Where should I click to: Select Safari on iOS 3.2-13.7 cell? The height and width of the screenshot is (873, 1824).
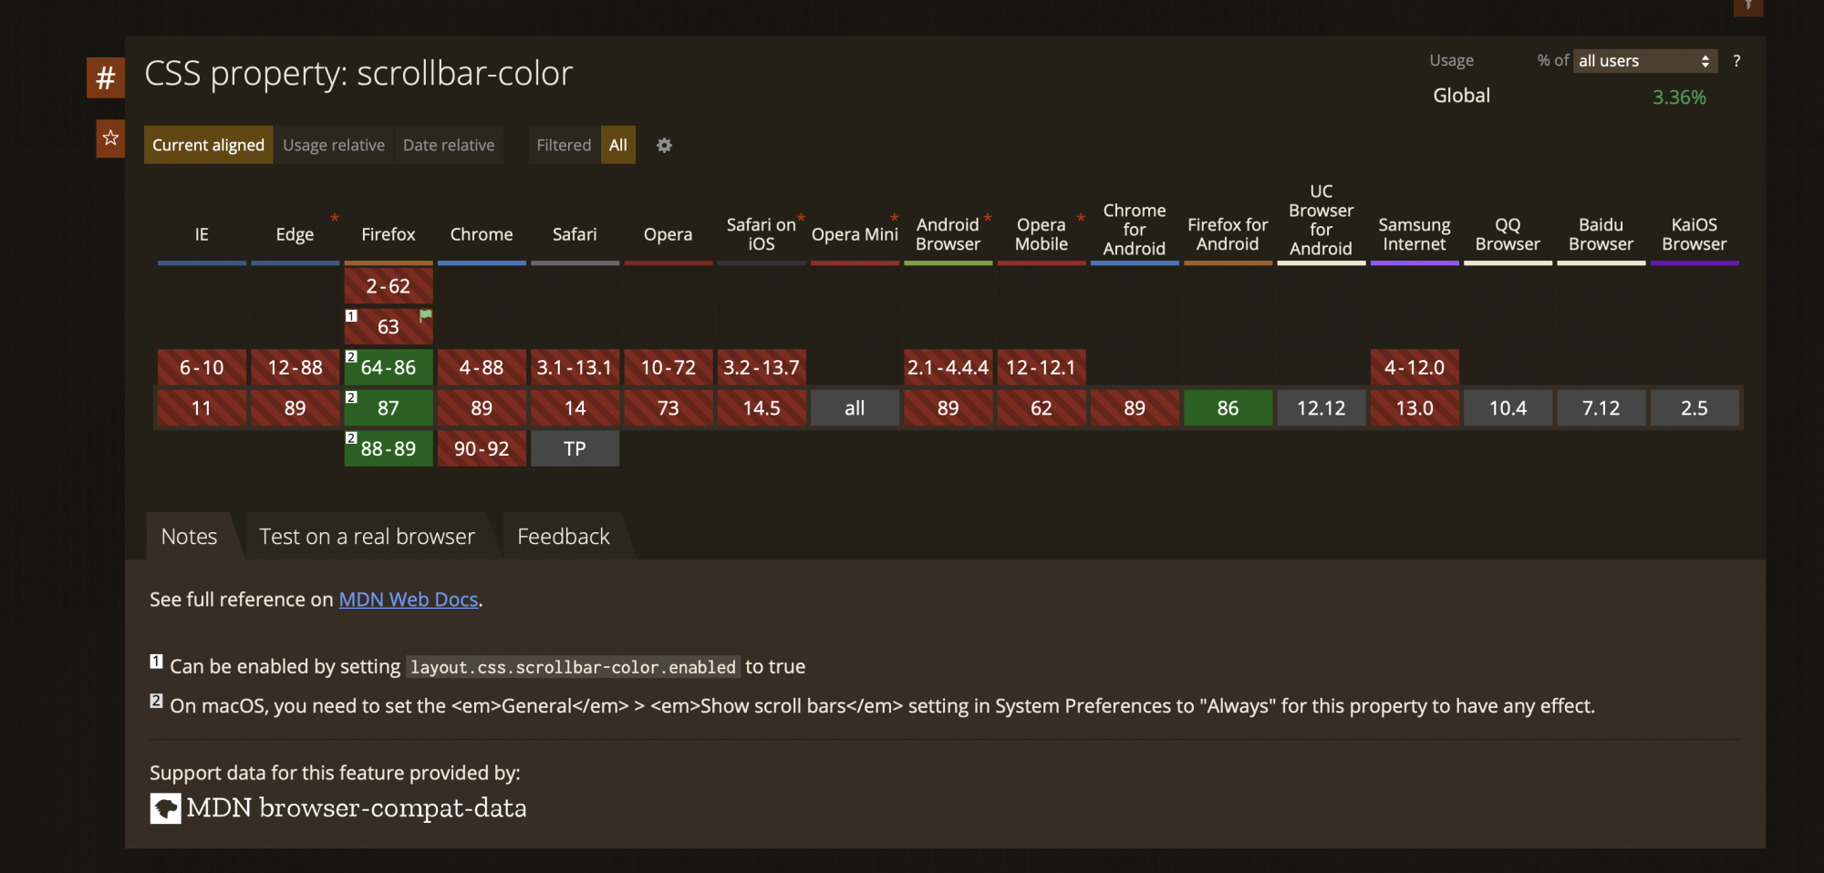pyautogui.click(x=762, y=367)
